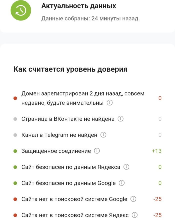Viewport: 175px width, 221px height.
Task: Tap info icon for missing Яндекс search listing
Action: 135,215
